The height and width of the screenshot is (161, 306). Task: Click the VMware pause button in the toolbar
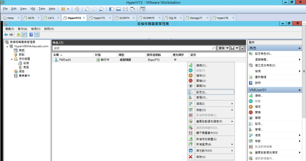[63, 9]
